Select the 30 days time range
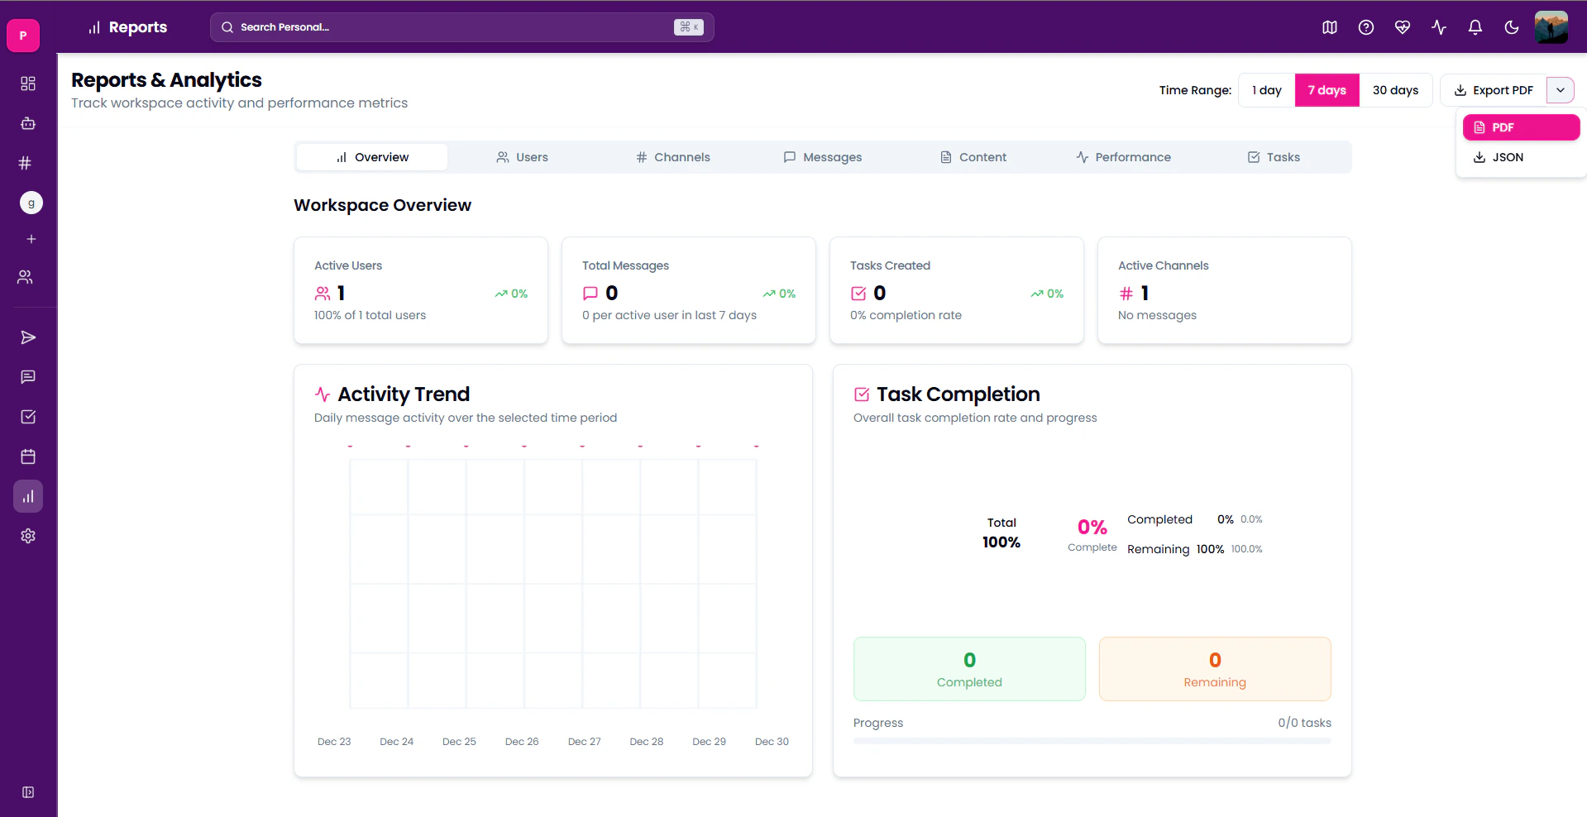The height and width of the screenshot is (817, 1587). 1396,90
